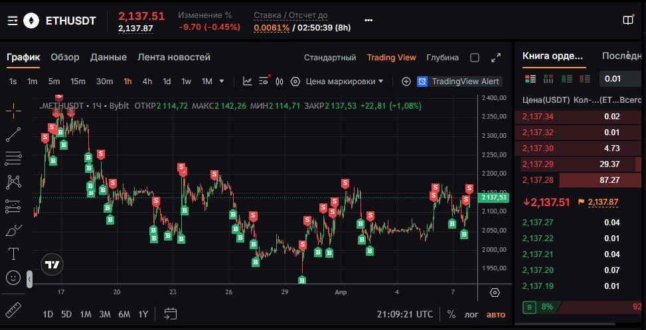Image resolution: width=646 pixels, height=330 pixels.
Task: Select the График tab
Action: 23,57
